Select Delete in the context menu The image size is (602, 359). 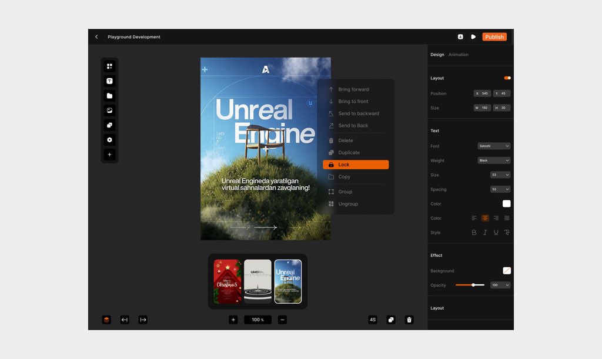356,140
